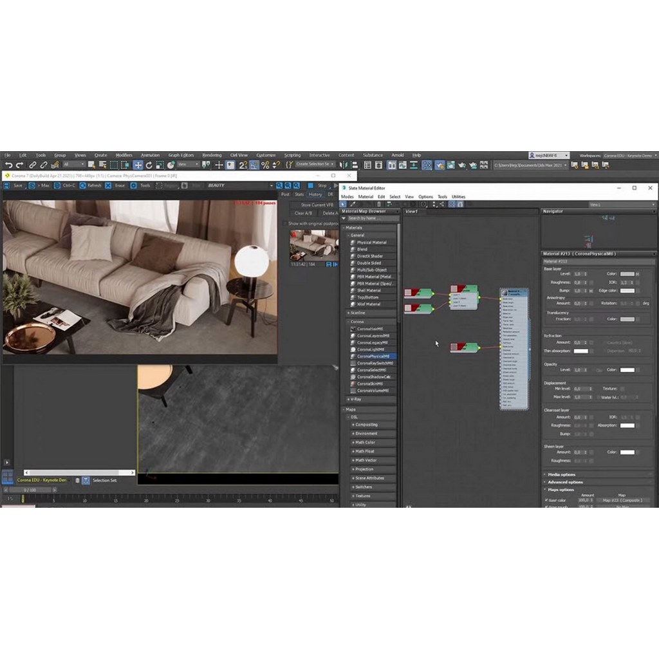Image resolution: width=659 pixels, height=659 pixels.
Task: Toggle the Caustics (slow) checkbox
Action: [x=603, y=342]
